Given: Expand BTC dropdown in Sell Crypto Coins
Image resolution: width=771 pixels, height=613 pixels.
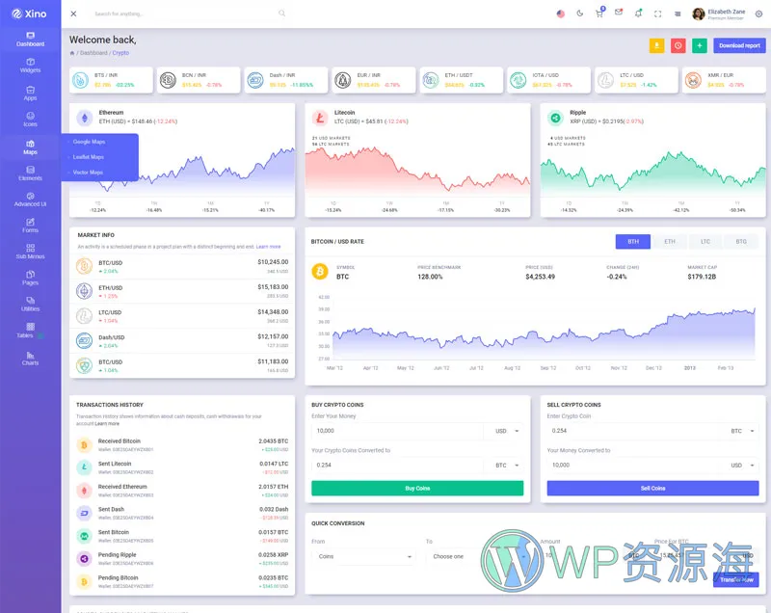Looking at the screenshot, I should 741,431.
